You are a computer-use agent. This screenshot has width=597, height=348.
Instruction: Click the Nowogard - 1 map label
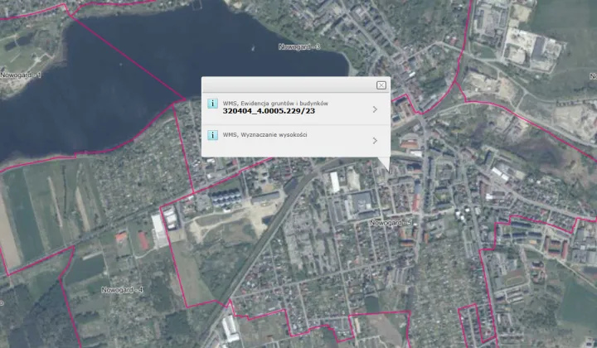21,75
